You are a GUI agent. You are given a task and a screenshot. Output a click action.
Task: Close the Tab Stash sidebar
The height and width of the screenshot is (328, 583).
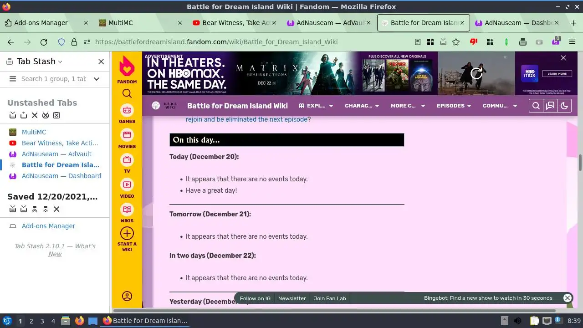[x=101, y=61]
